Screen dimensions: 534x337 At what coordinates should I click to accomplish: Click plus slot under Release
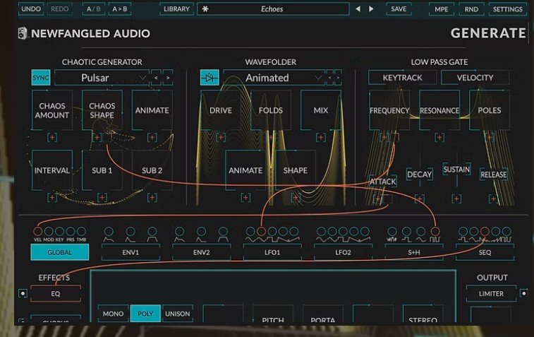tap(493, 199)
